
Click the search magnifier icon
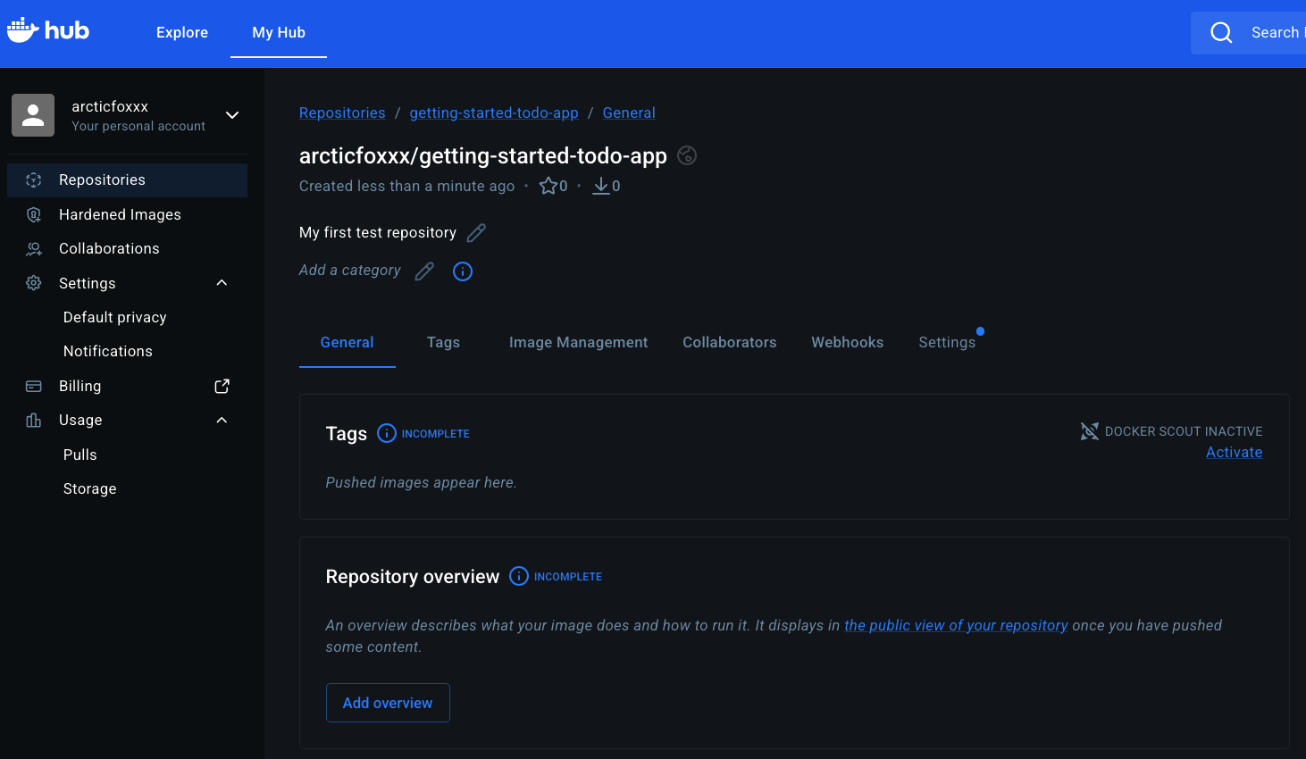(1221, 33)
